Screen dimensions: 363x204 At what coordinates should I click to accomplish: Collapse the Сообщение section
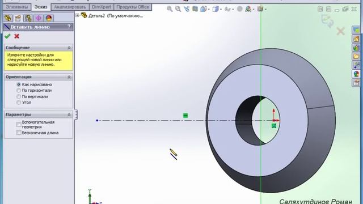click(69, 48)
